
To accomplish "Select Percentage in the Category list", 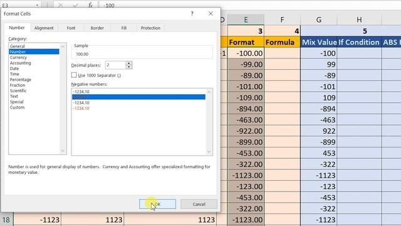I will [x=21, y=80].
